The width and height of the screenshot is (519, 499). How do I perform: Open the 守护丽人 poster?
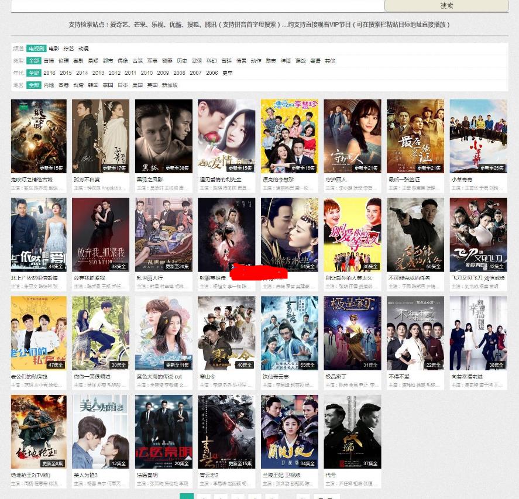coord(352,136)
